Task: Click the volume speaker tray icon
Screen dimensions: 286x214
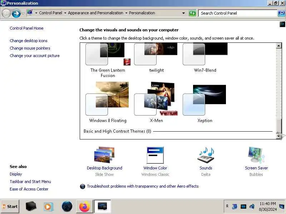Action: click(252, 207)
